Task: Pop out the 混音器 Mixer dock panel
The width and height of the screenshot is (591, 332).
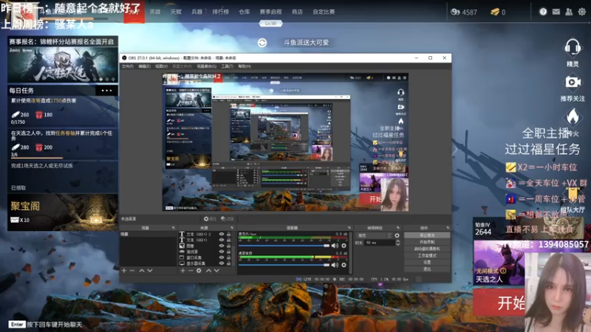Action: (x=349, y=228)
